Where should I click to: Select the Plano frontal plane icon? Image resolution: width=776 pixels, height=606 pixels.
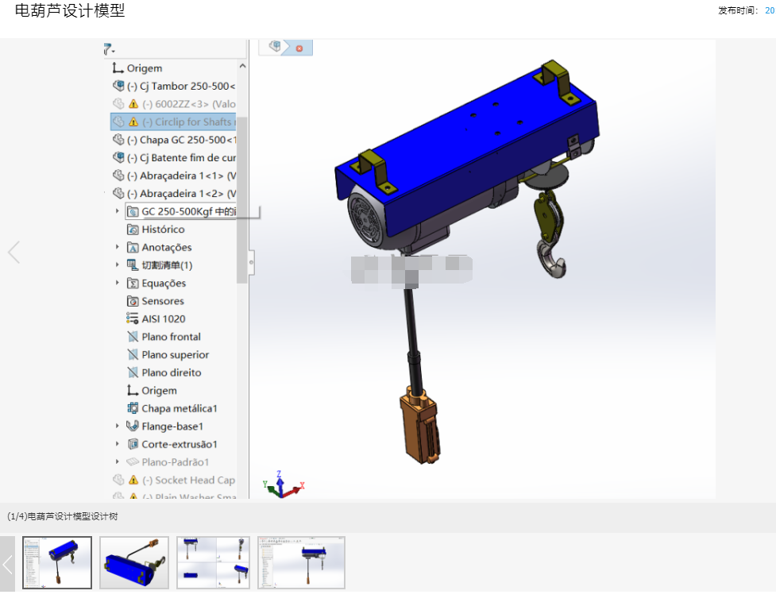[x=133, y=337]
